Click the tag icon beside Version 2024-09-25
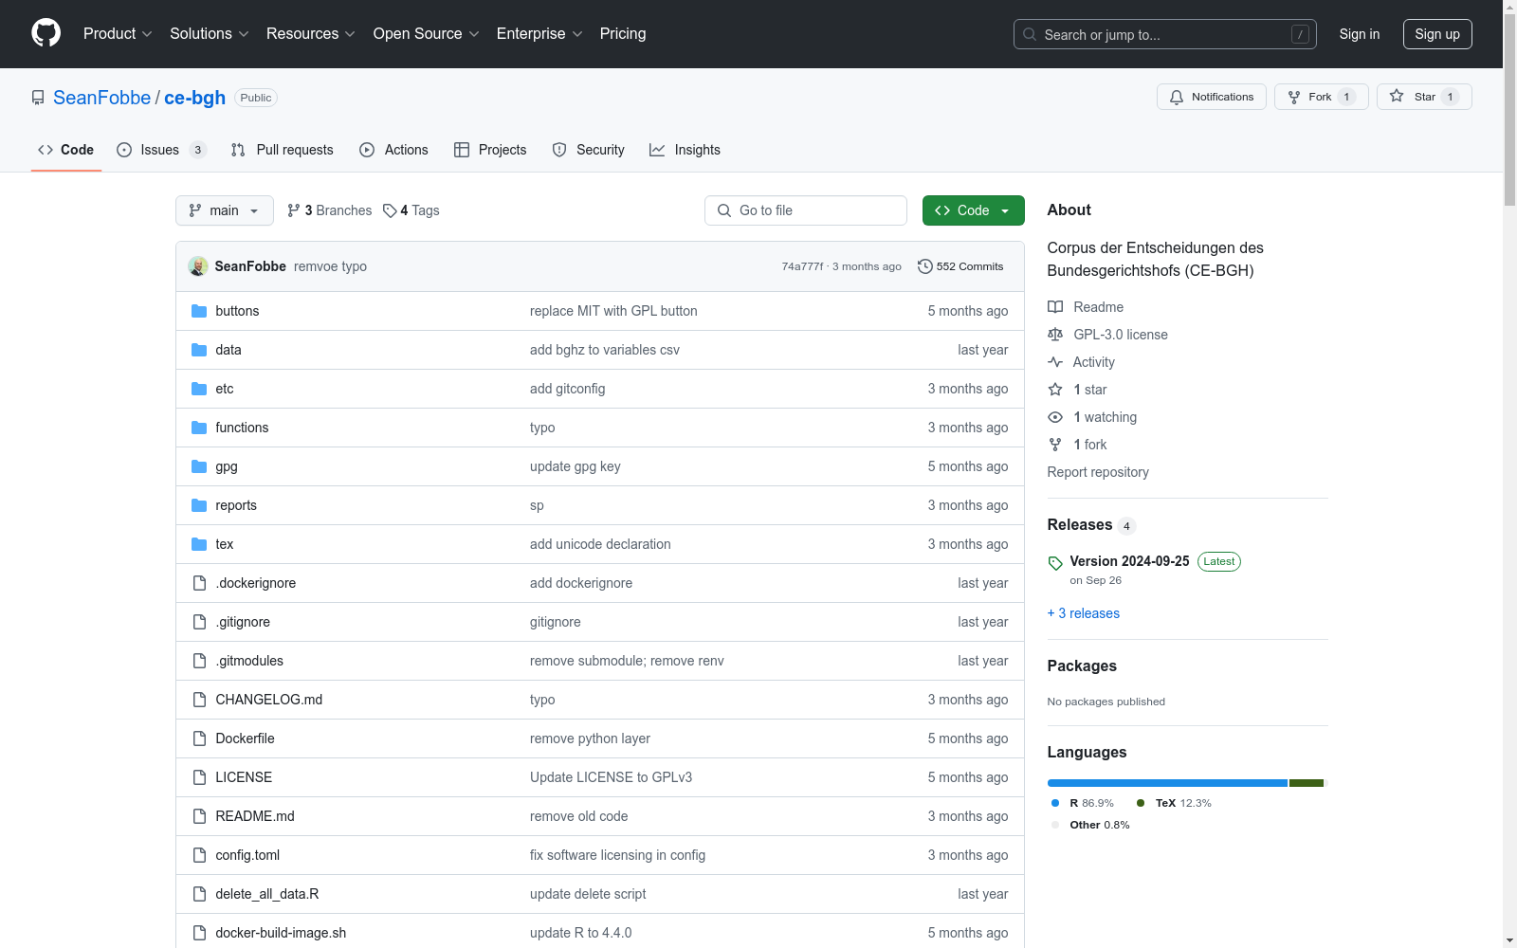 [x=1055, y=563]
